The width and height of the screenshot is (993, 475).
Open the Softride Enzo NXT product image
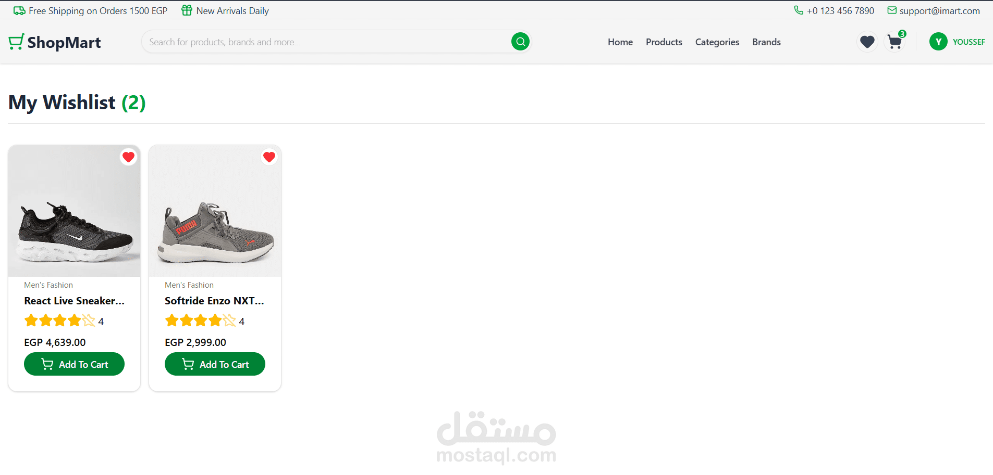(215, 211)
